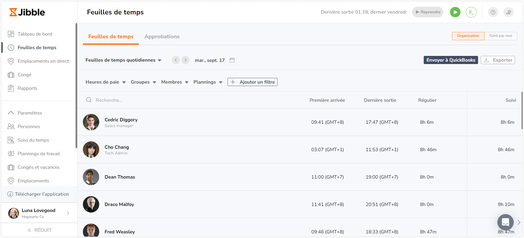Screen dimensions: 524x238
Task: Open the settings gear icon in header
Action: (509, 12)
